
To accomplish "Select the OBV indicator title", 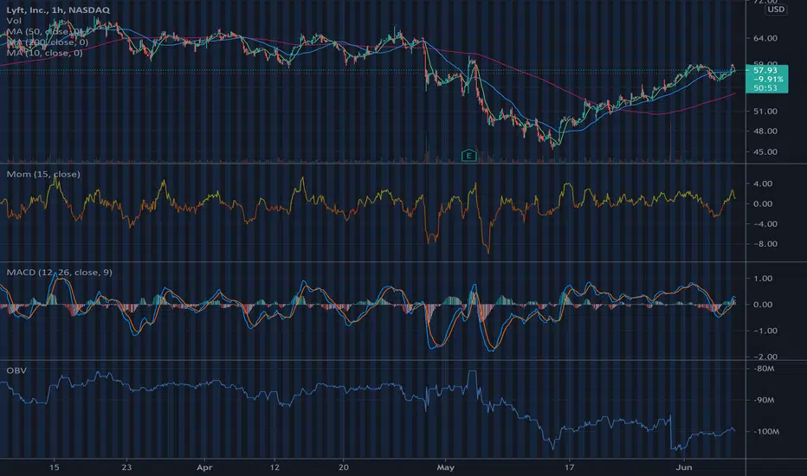I will pyautogui.click(x=16, y=370).
